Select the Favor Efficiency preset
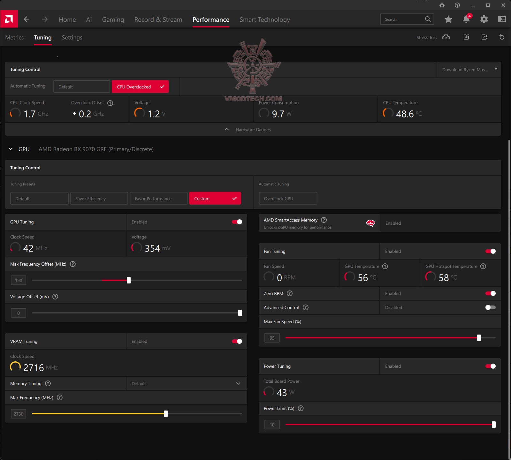The height and width of the screenshot is (460, 511). click(99, 198)
